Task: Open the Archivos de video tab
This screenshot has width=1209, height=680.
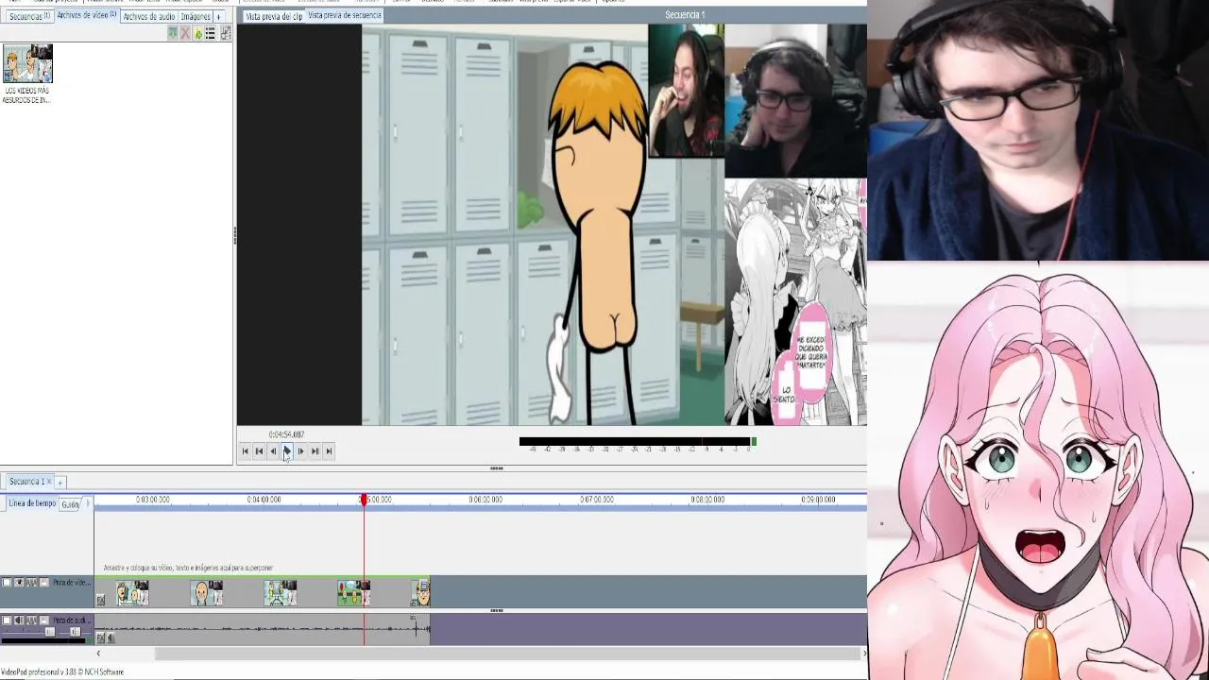Action: click(x=86, y=15)
